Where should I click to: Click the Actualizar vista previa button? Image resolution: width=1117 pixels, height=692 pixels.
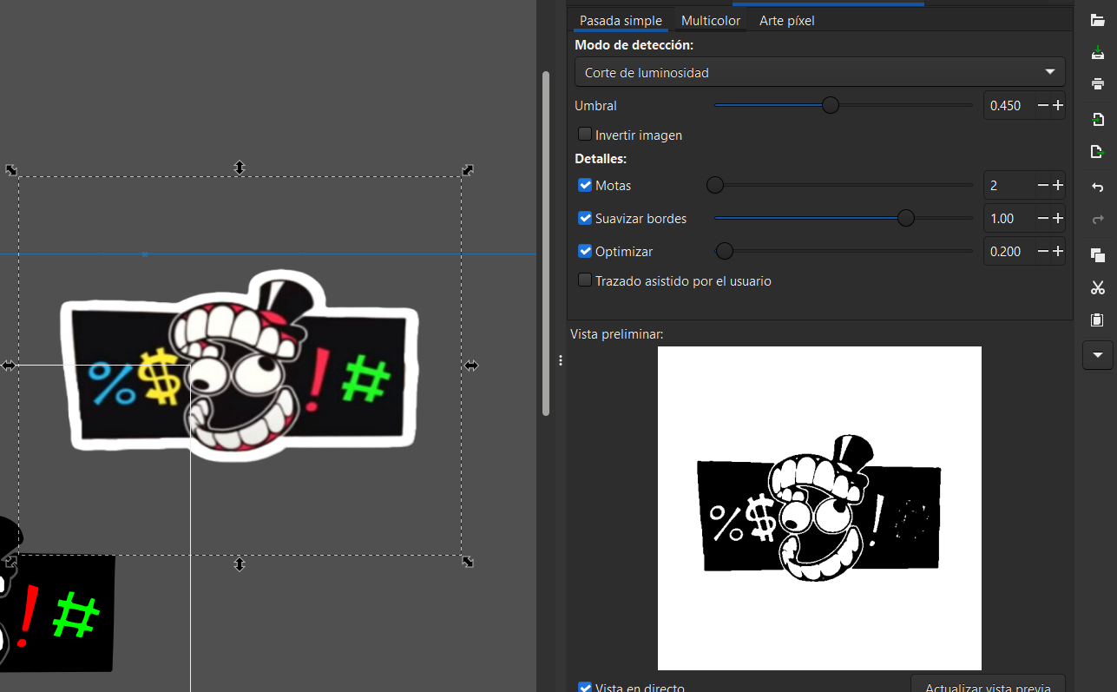pos(988,683)
